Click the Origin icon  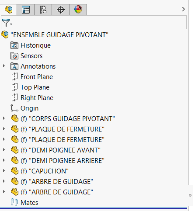[14, 108]
